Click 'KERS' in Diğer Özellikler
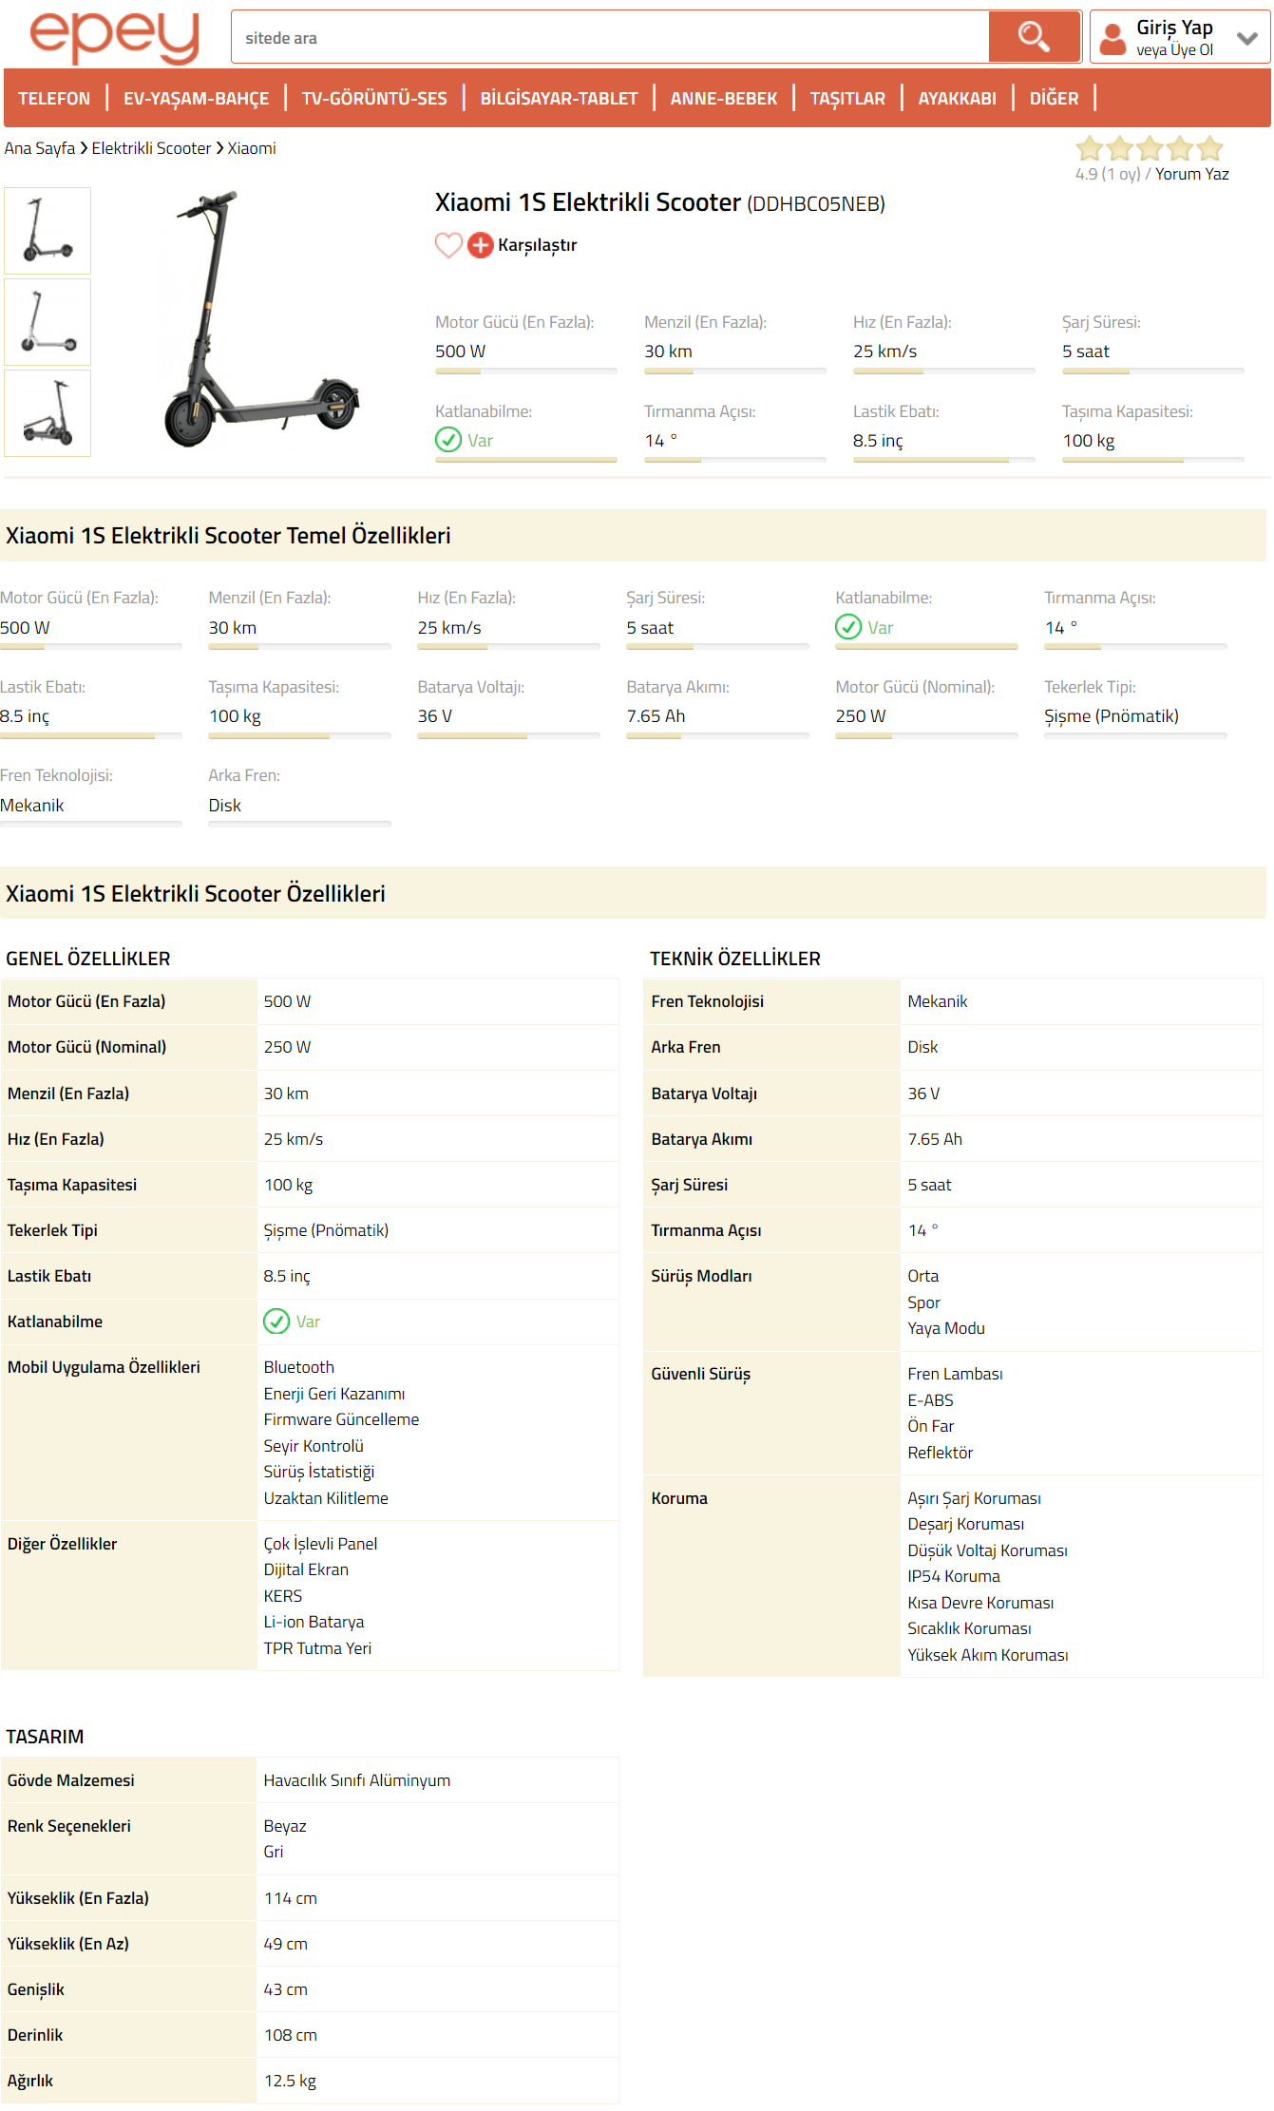This screenshot has height=2111, width=1274. (283, 1596)
